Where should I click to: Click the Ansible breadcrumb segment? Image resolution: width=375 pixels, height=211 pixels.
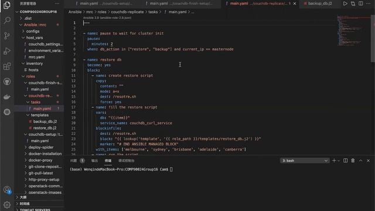pyautogui.click(x=75, y=12)
